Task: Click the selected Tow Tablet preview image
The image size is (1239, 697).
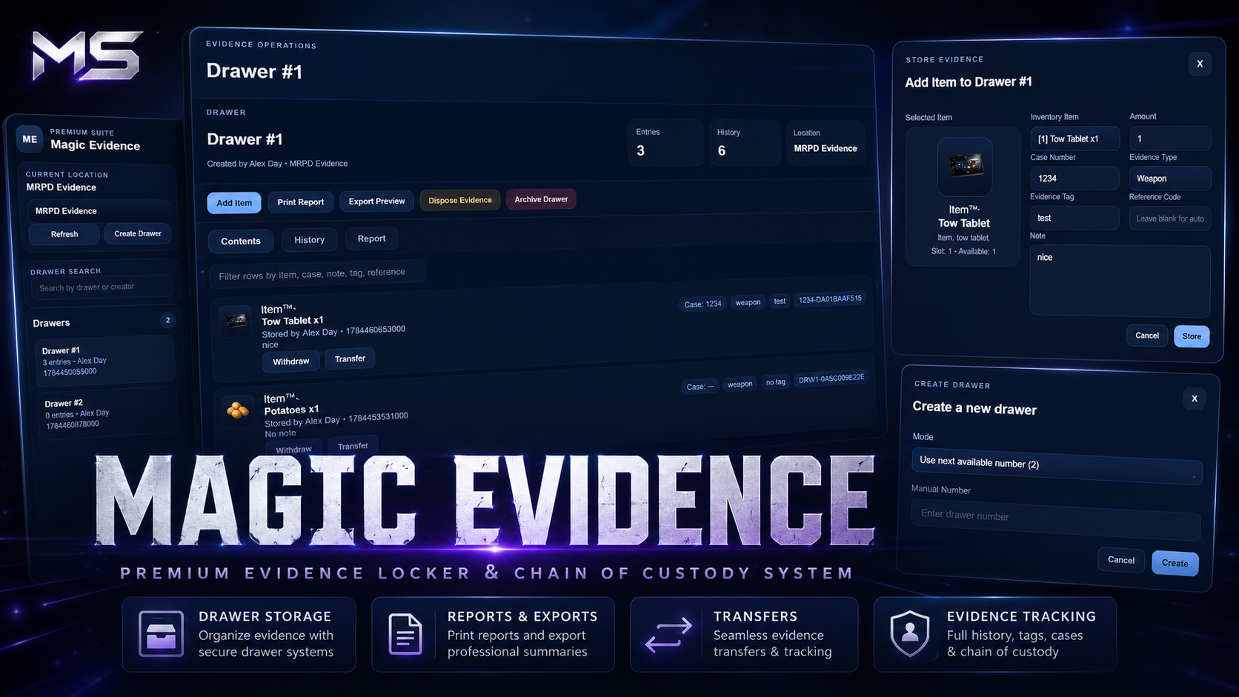Action: coord(964,166)
